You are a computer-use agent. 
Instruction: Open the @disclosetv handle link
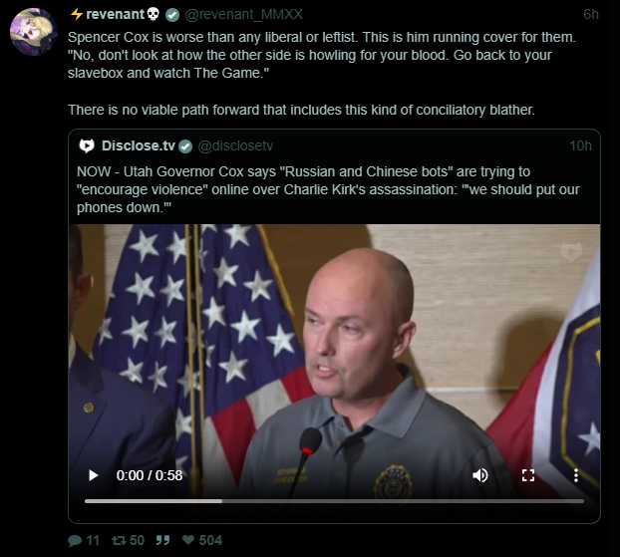235,145
